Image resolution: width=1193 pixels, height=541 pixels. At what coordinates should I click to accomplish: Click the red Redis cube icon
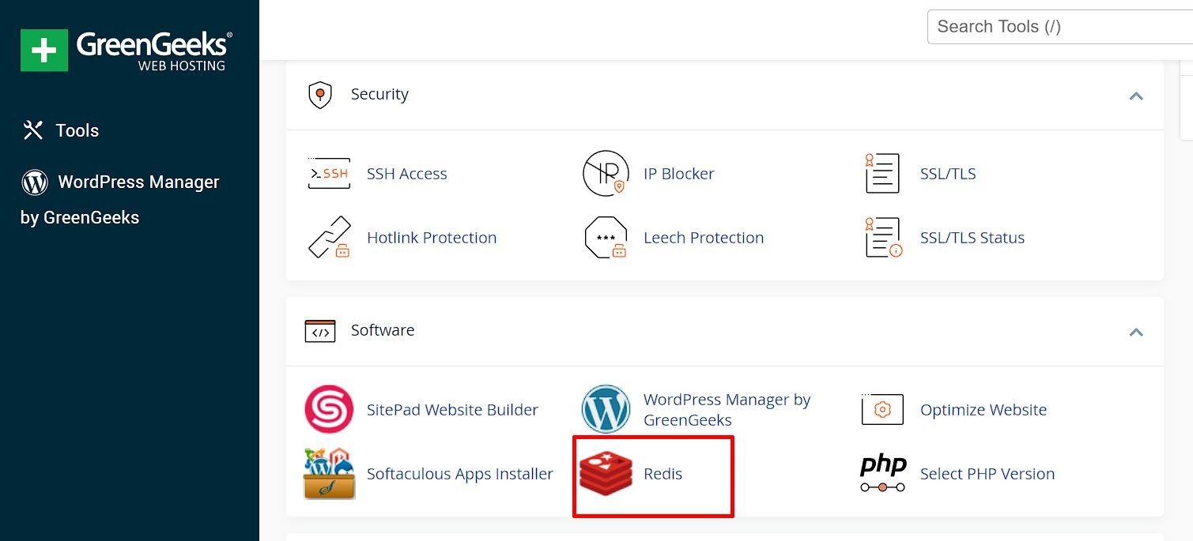pyautogui.click(x=606, y=474)
